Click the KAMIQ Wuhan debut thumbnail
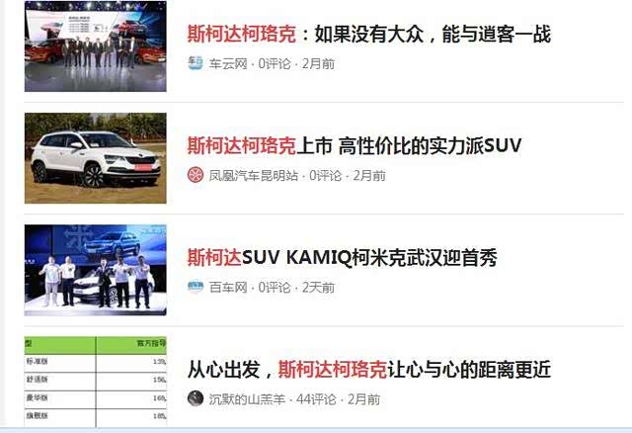Viewport: 632px width, 433px height. pyautogui.click(x=96, y=270)
